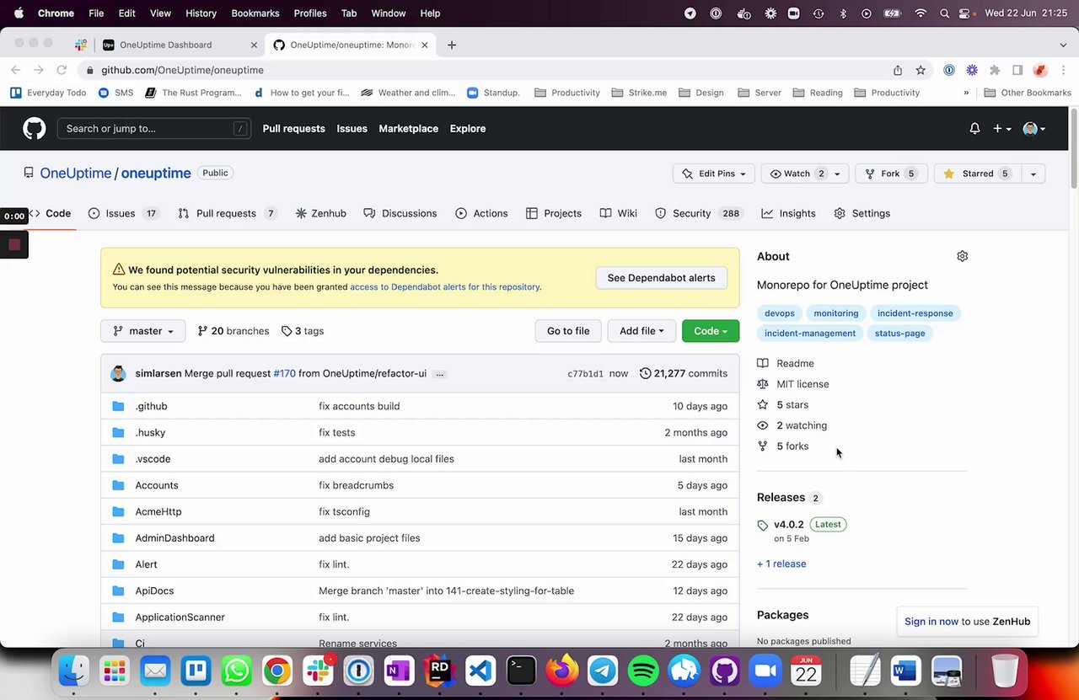Open Visual Studio Code from the dock
1079x700 pixels.
pos(480,671)
